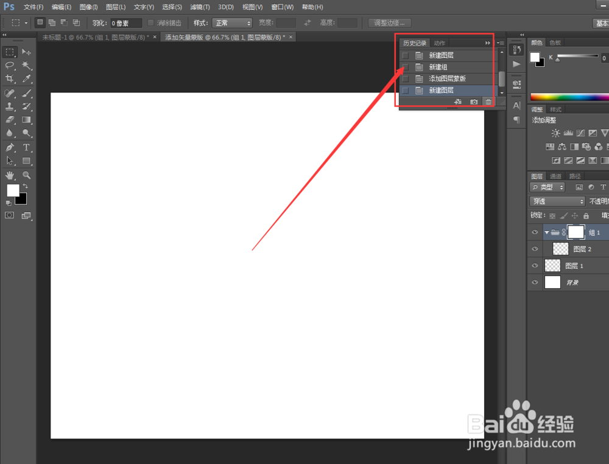This screenshot has height=464, width=609.
Task: Delete current history state with trash icon
Action: point(488,102)
